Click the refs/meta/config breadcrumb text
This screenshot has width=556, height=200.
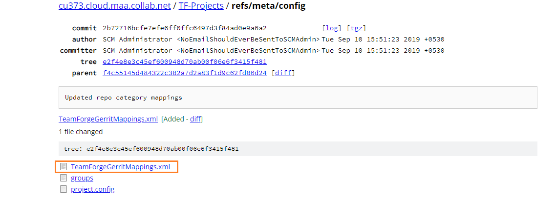click(x=268, y=6)
